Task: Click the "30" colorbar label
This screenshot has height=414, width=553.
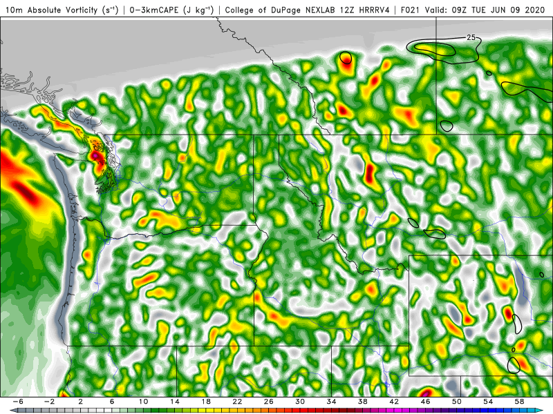Action: coord(300,402)
